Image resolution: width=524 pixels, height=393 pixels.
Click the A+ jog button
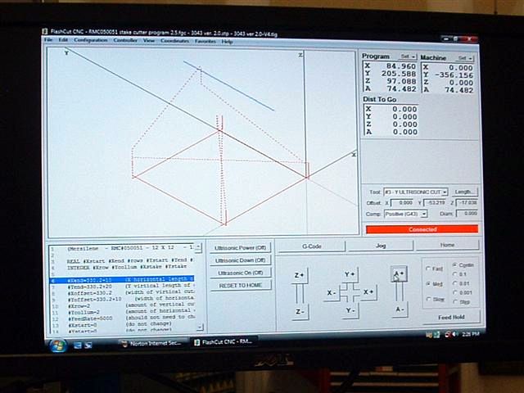click(399, 273)
